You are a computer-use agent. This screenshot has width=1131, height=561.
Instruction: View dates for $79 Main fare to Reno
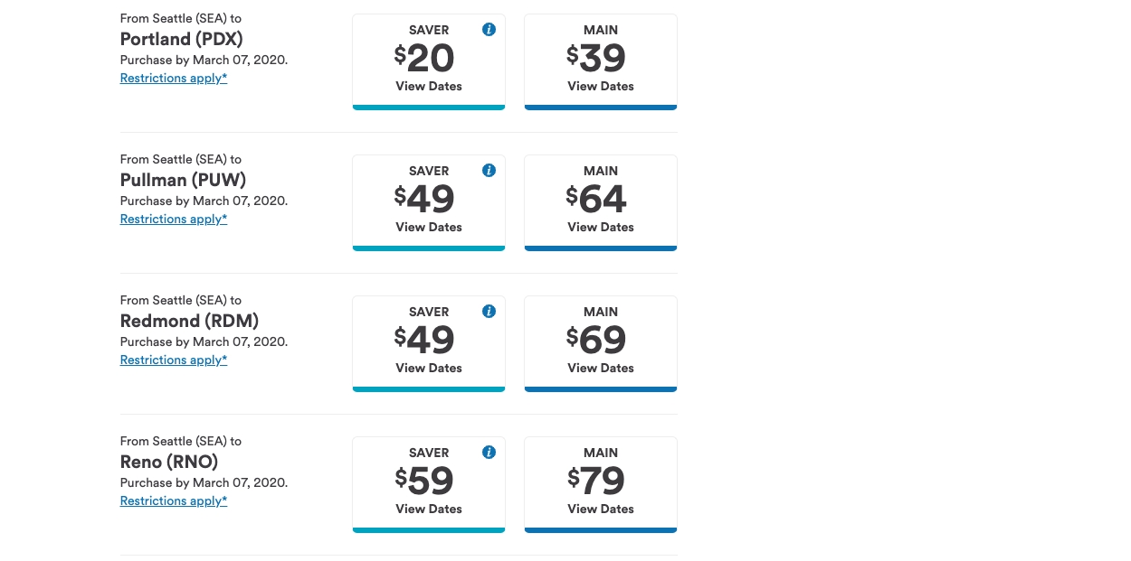click(601, 484)
